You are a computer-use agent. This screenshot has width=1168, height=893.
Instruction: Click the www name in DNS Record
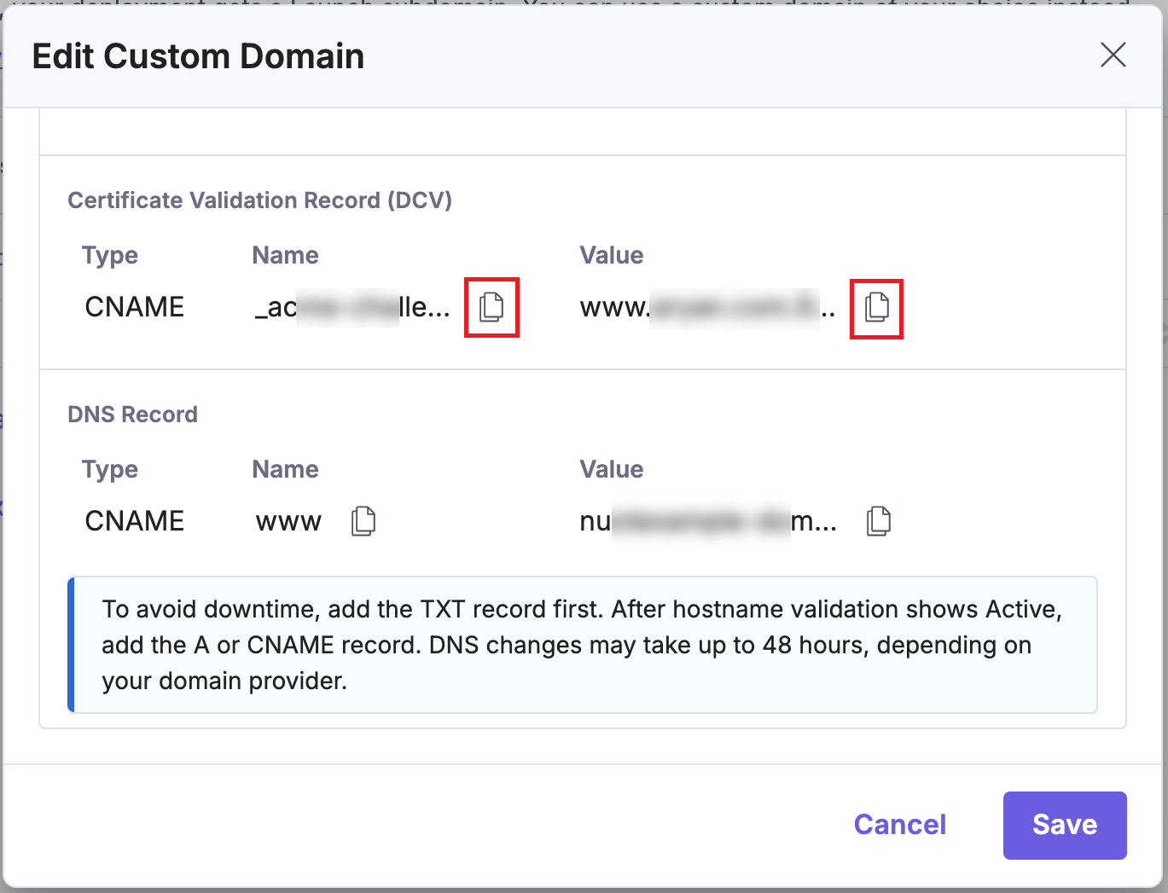point(288,520)
